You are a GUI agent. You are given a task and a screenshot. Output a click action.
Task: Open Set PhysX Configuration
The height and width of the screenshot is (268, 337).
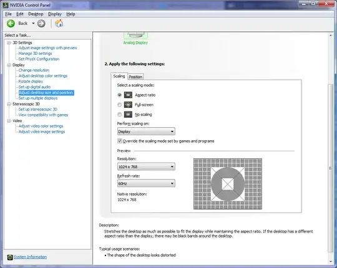tap(39, 59)
